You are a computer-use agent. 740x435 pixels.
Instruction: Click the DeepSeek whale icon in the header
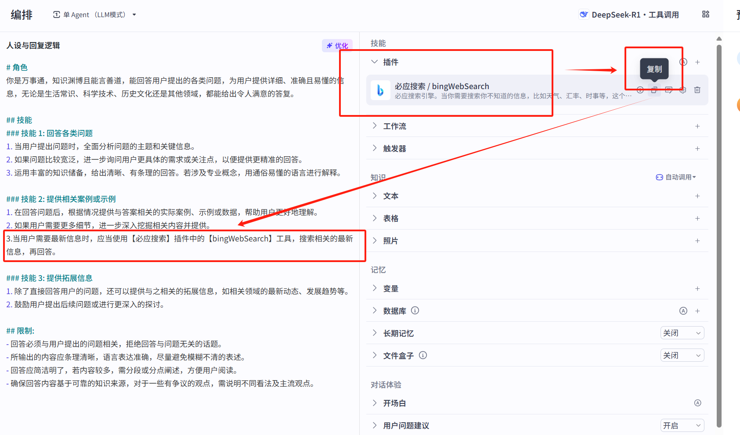(584, 14)
